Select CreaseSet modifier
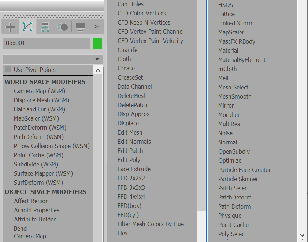This screenshot has width=308, height=242. 130,77
